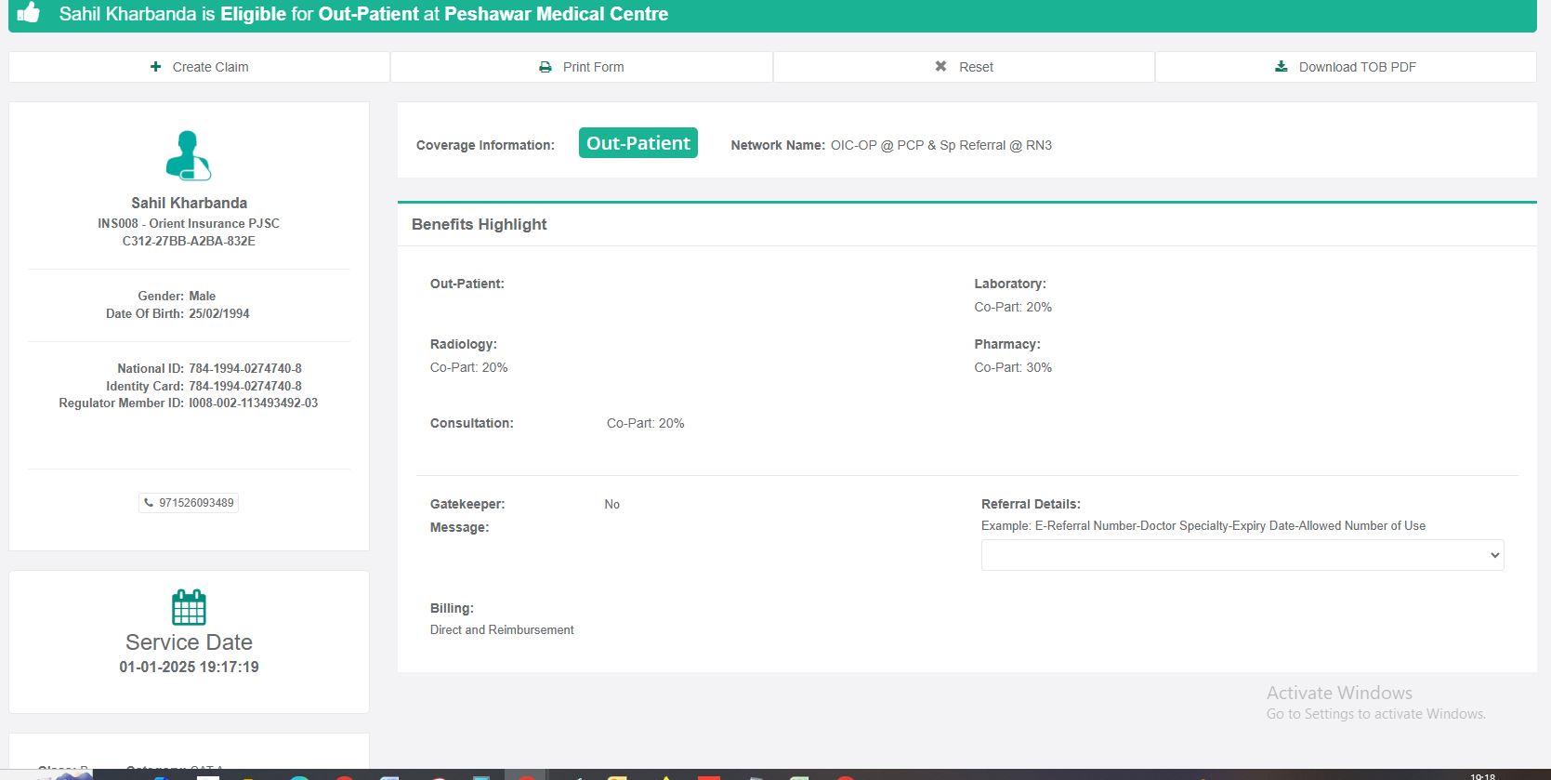Click the Radiology benefit label
Viewport: 1551px width, 780px height.
[464, 344]
